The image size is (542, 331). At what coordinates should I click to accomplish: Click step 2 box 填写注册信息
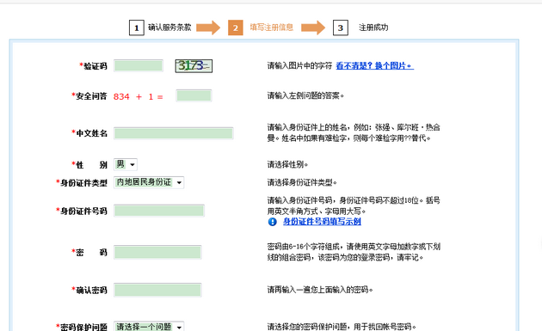[236, 28]
